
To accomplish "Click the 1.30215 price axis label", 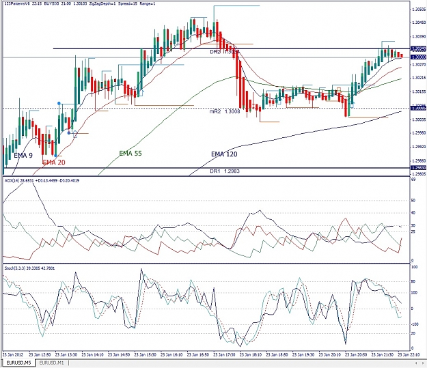I will (419, 78).
